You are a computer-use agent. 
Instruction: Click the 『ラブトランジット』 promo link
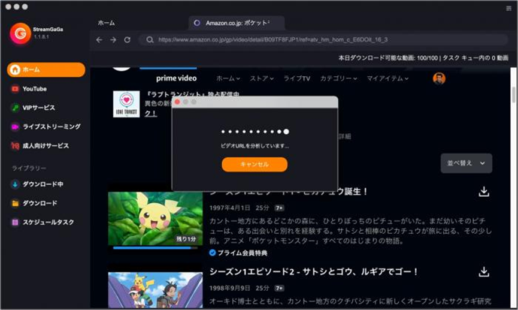[x=193, y=95]
